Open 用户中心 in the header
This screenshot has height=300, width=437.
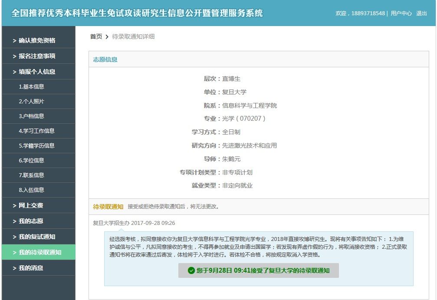[x=401, y=13]
